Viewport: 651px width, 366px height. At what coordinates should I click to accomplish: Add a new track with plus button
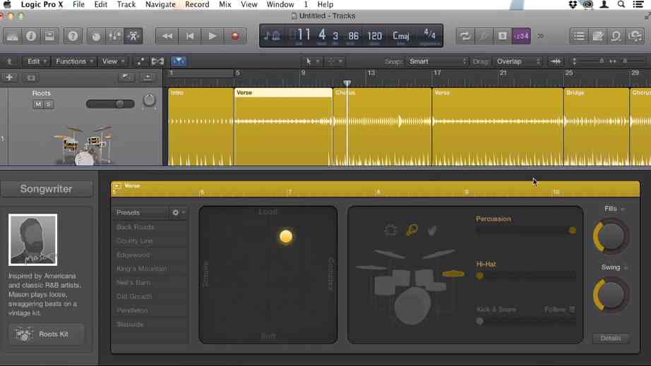pyautogui.click(x=9, y=78)
